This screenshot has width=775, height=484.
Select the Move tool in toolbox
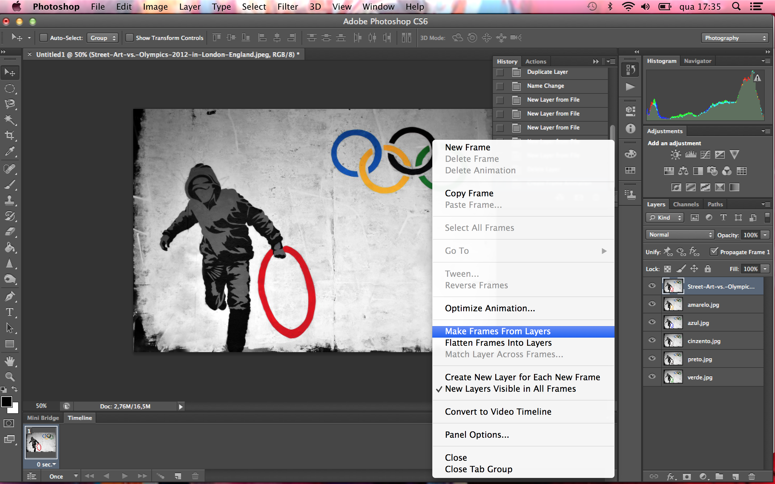point(10,73)
